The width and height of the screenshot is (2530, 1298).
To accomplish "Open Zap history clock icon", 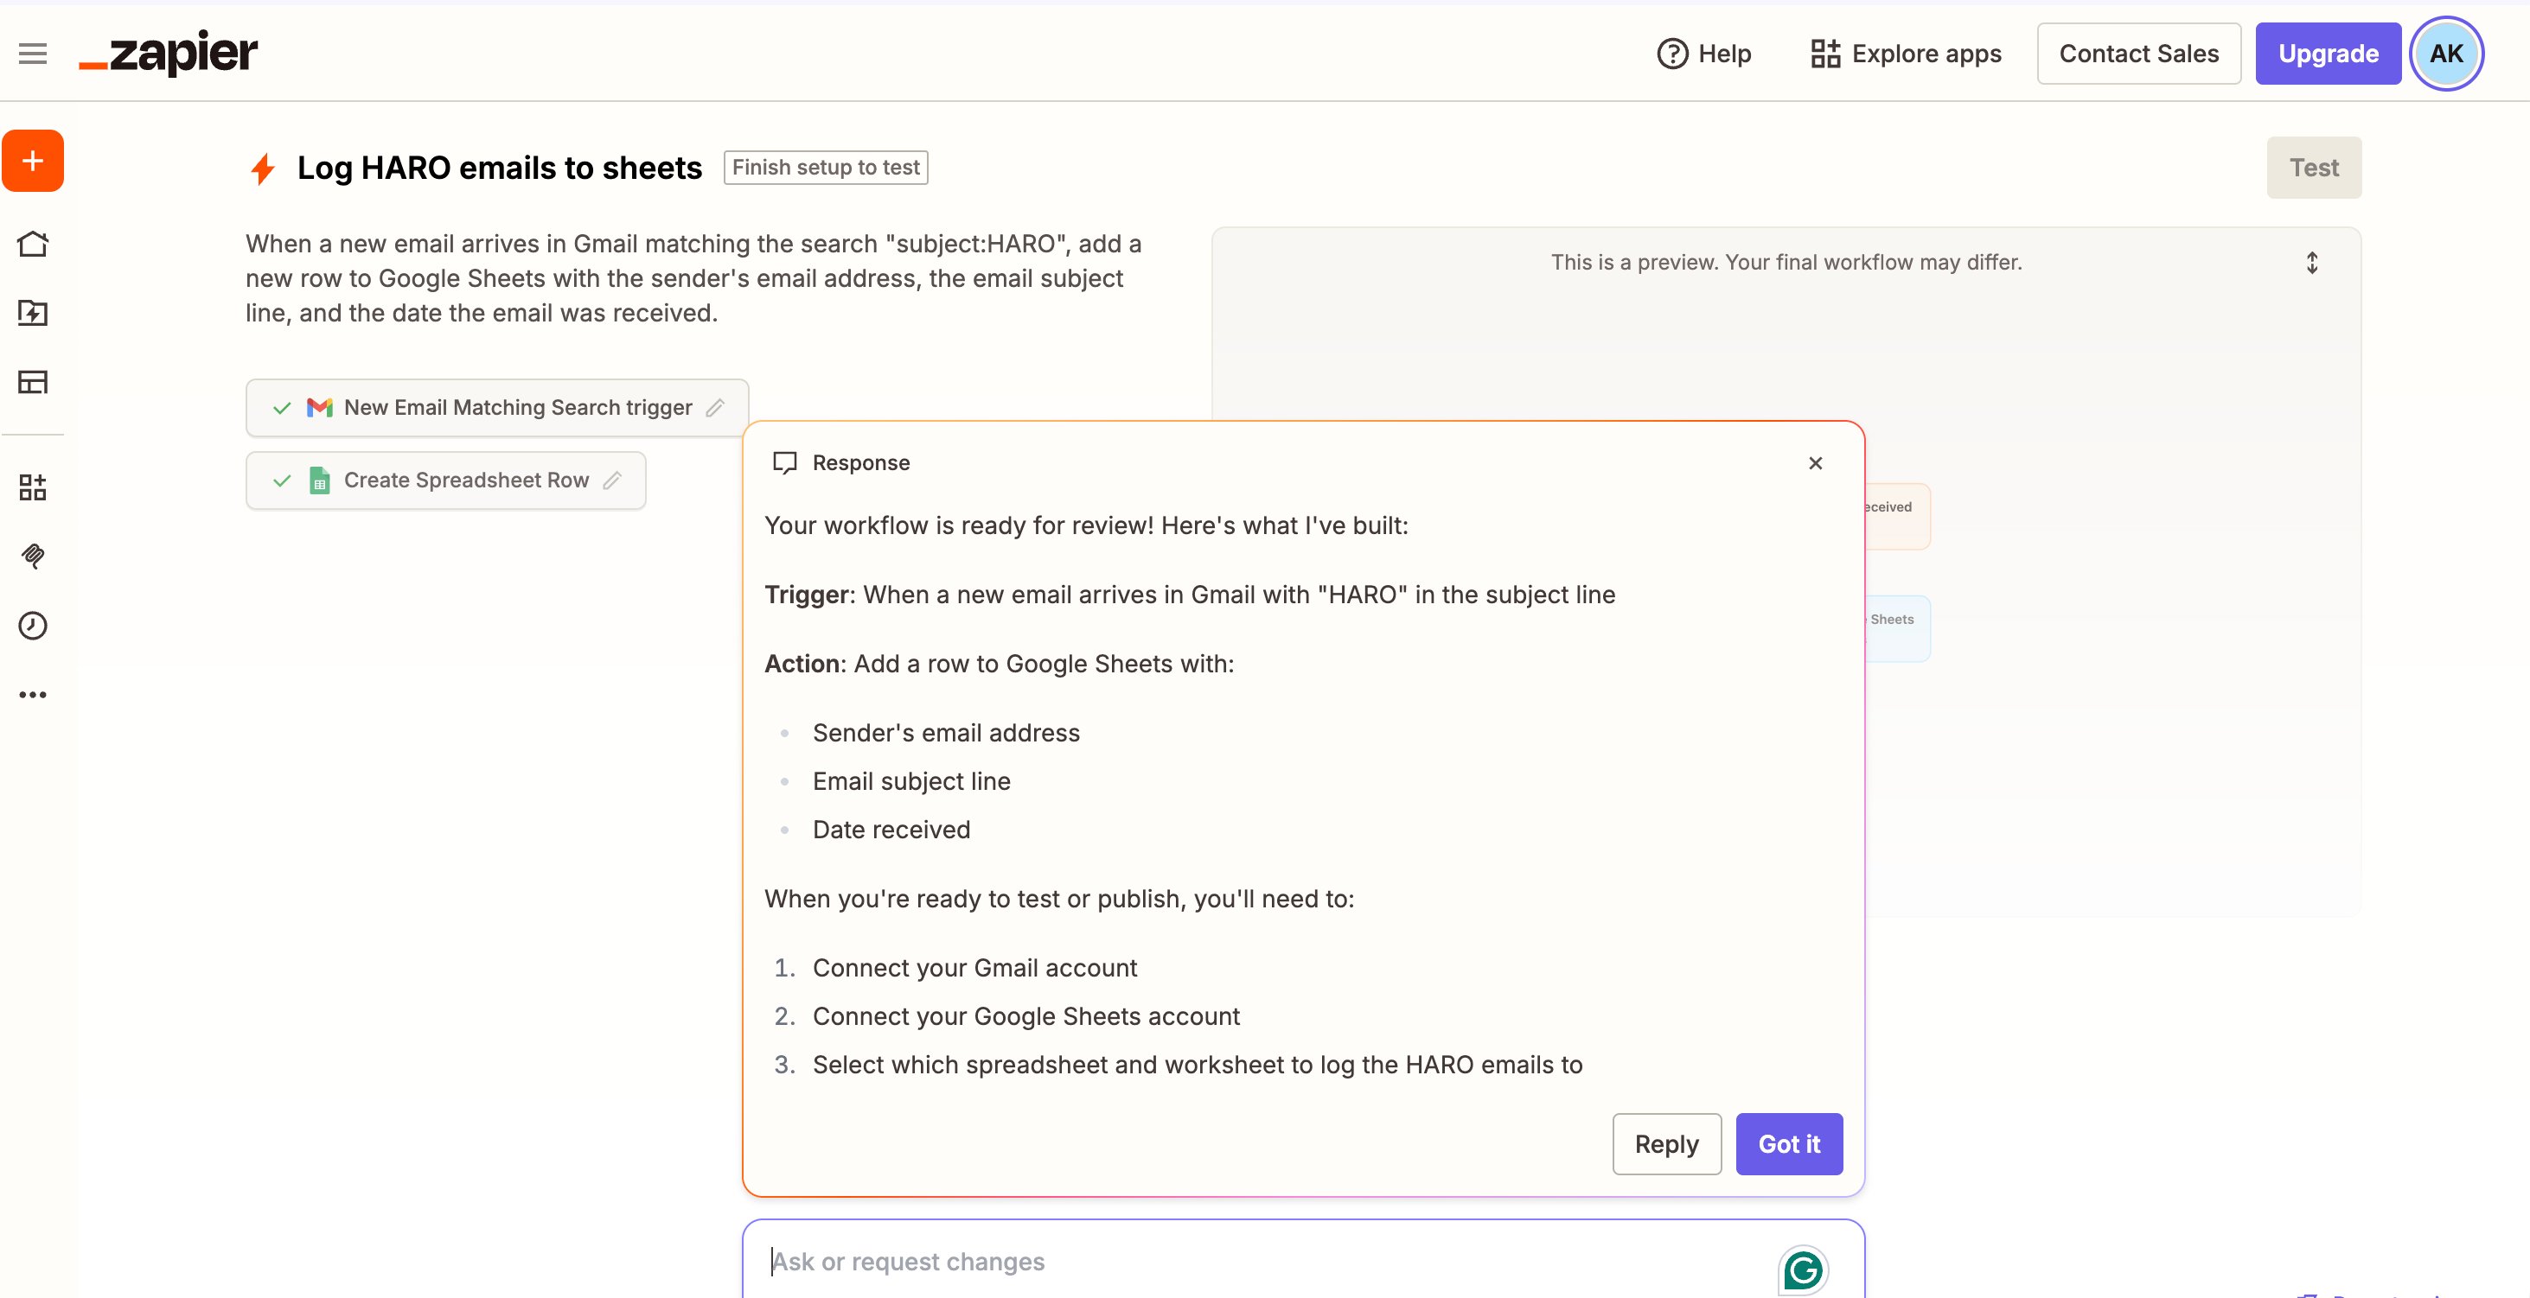I will pos(32,626).
